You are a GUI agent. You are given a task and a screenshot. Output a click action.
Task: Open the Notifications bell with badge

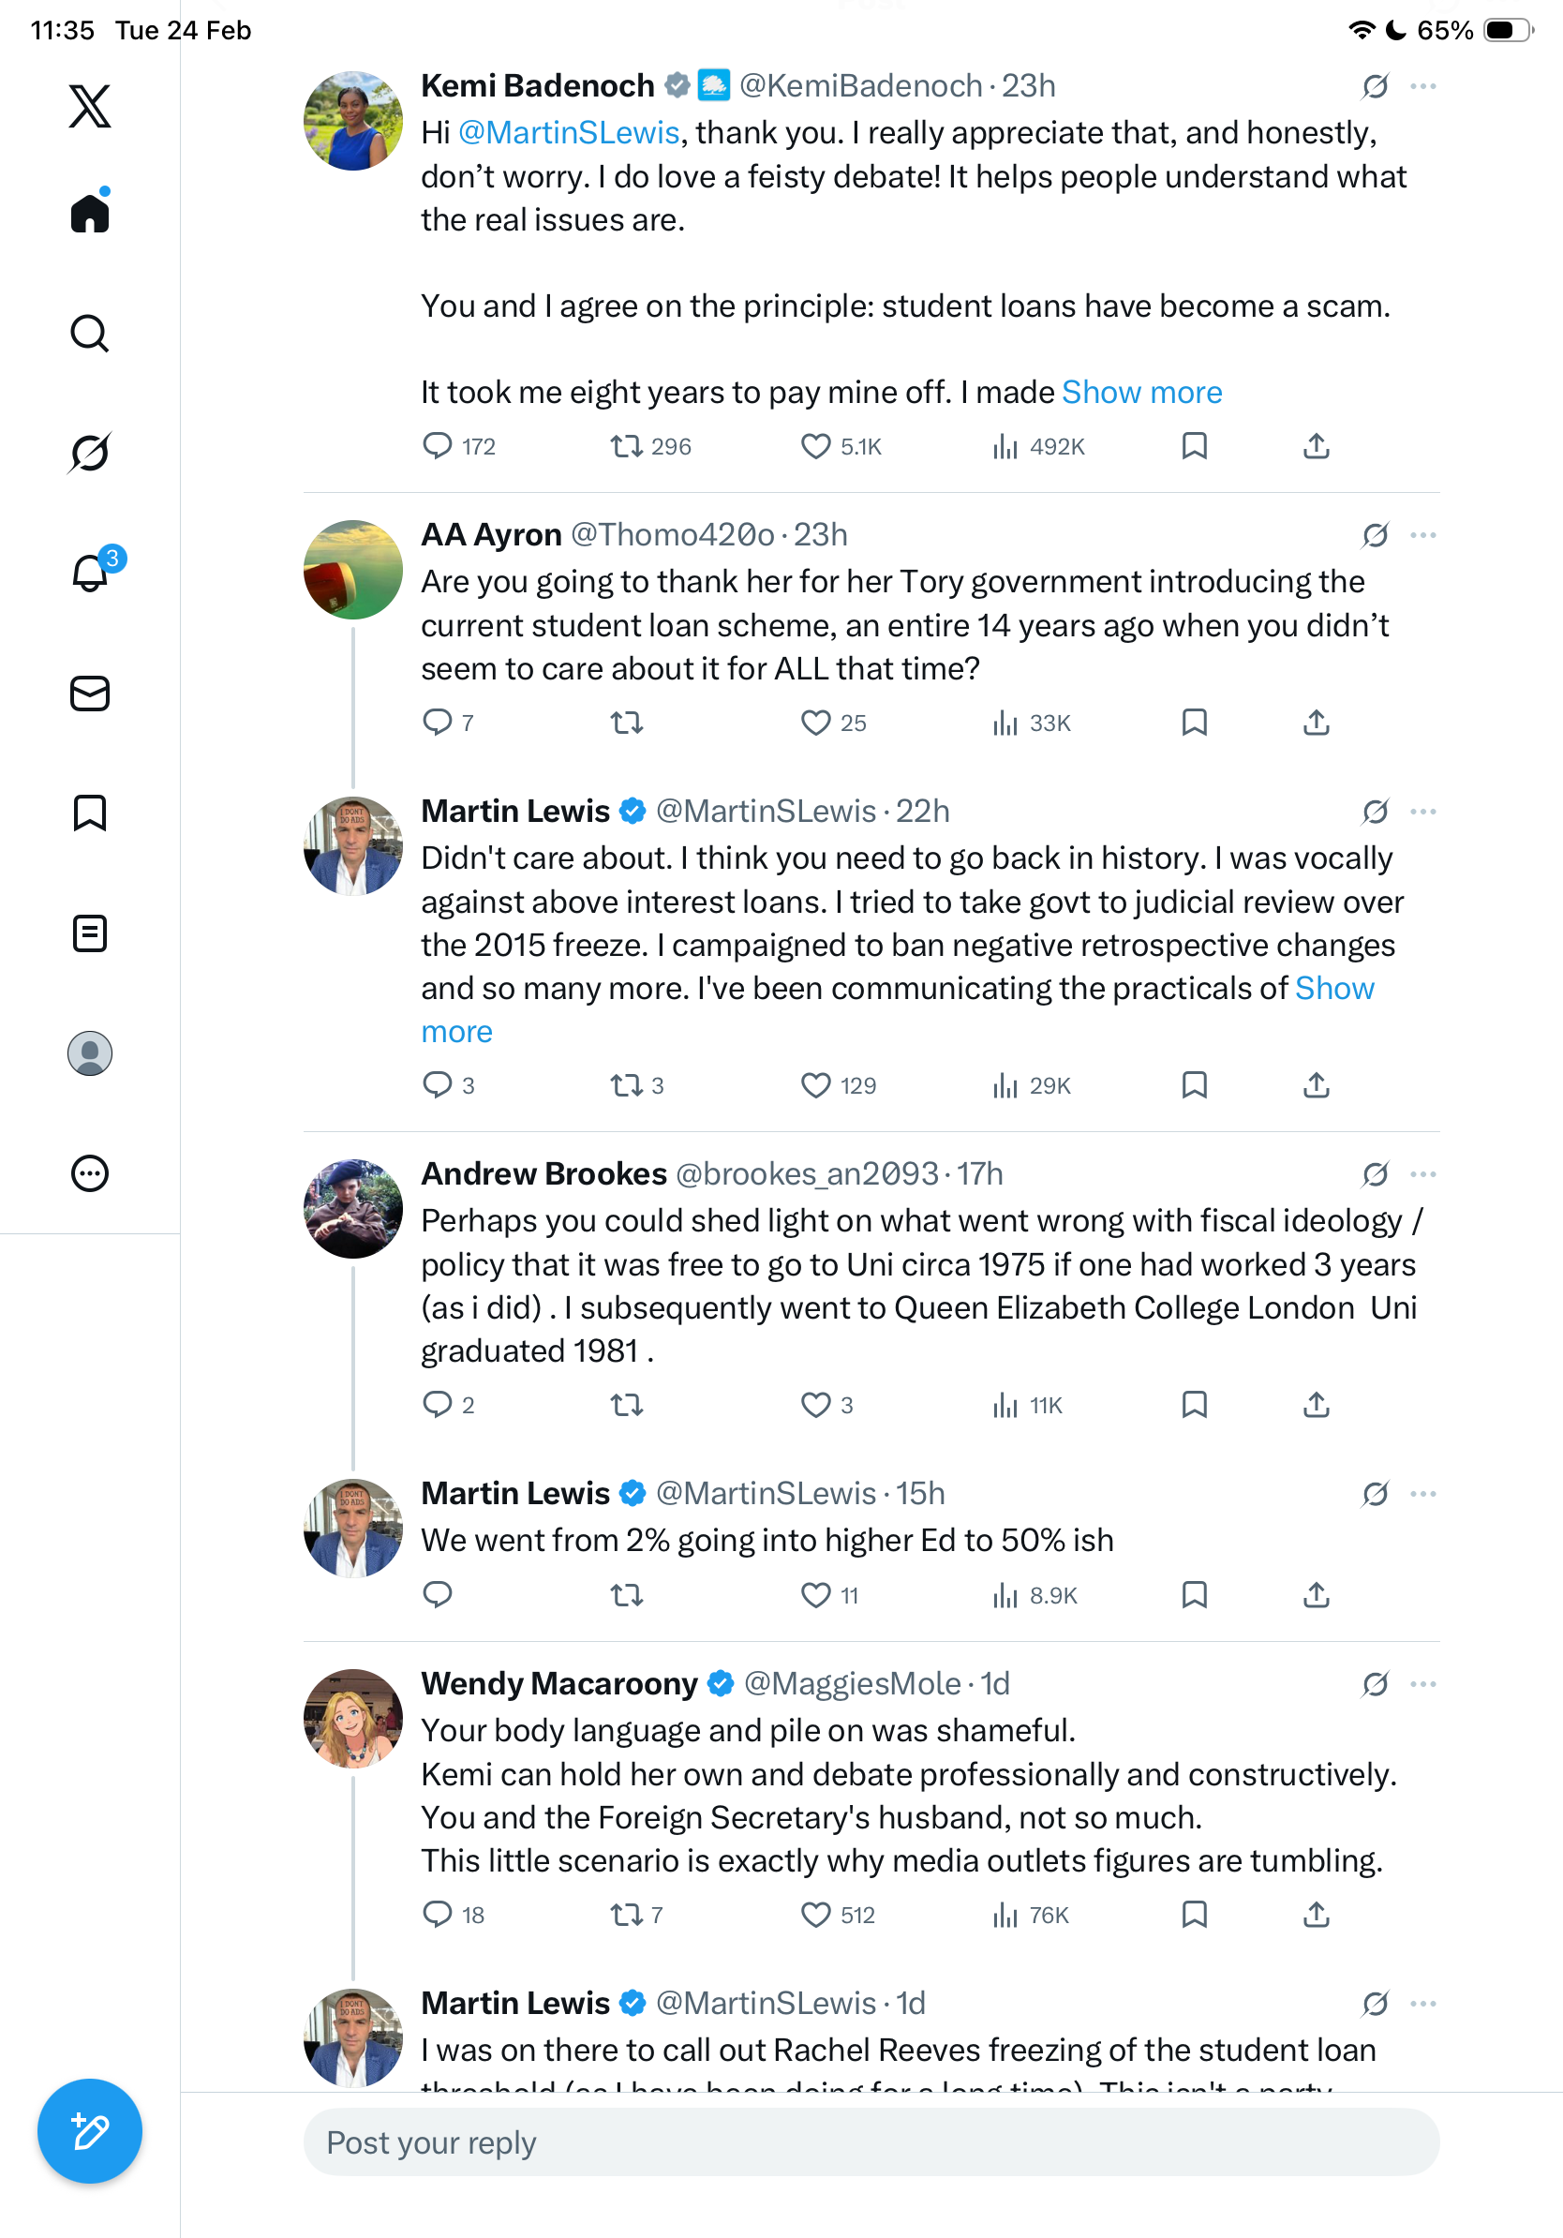tap(90, 573)
